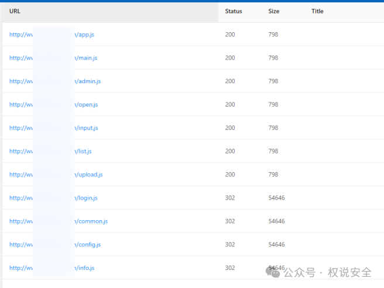Select status 200 in input.js row

pyautogui.click(x=230, y=128)
